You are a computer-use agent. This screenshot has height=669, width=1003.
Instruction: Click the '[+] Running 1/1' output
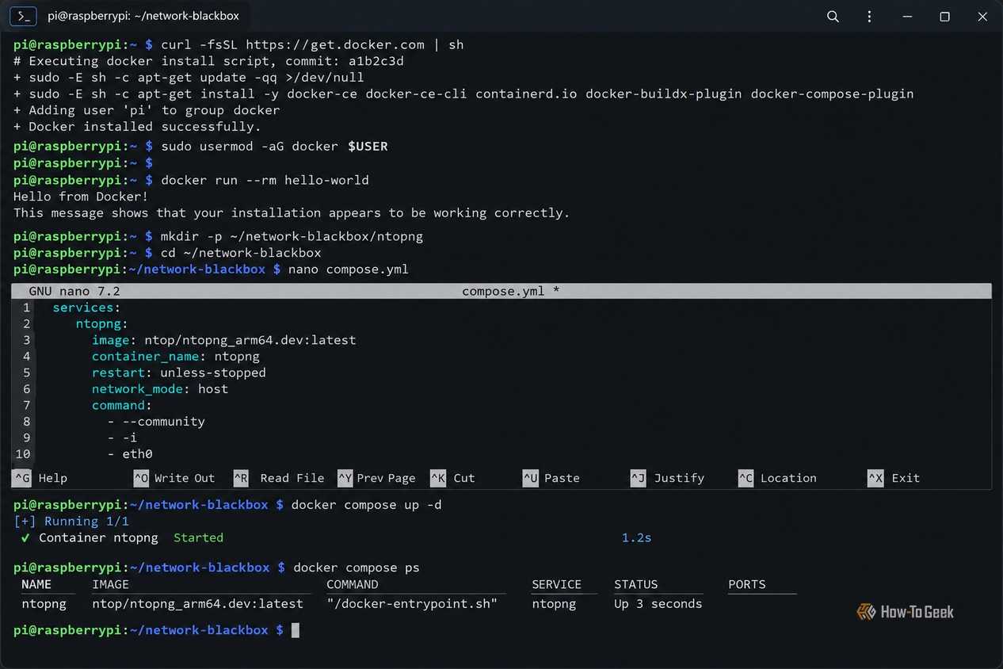71,522
